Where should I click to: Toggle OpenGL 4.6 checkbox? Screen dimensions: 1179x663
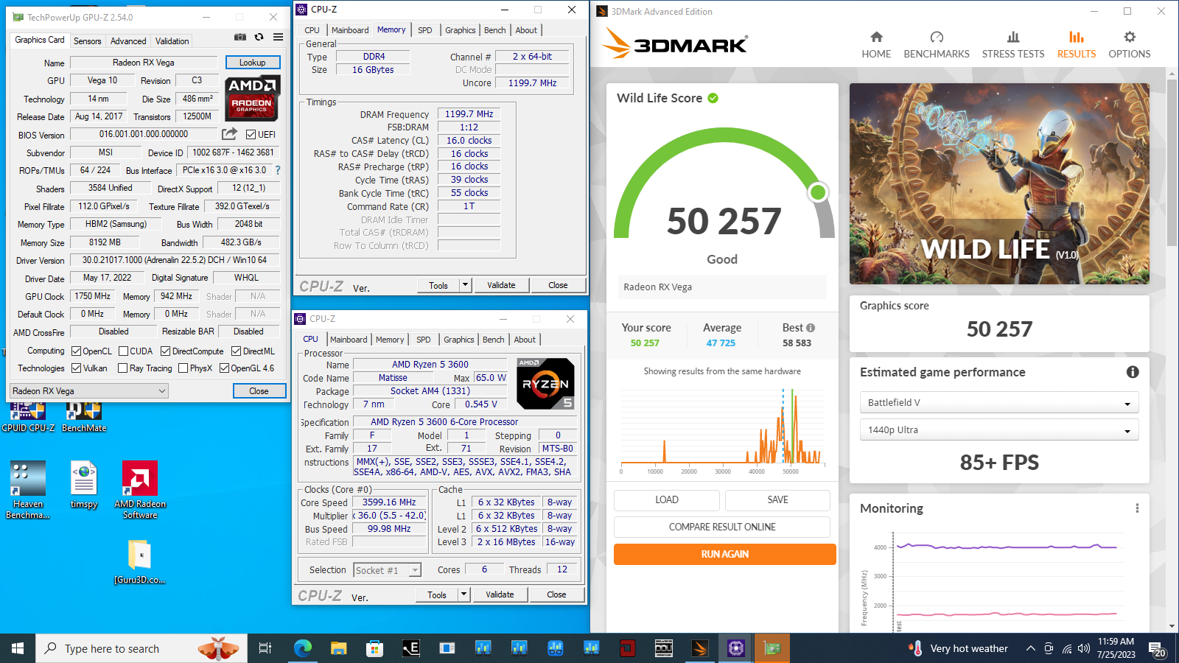click(225, 368)
